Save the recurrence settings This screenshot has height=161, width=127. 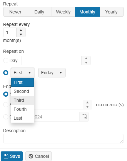pos(12,156)
